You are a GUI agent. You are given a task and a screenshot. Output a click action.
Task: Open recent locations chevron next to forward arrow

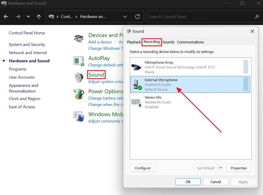point(28,16)
